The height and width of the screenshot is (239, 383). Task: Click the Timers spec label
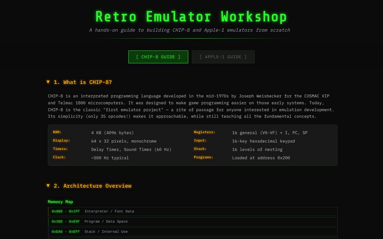(60, 148)
